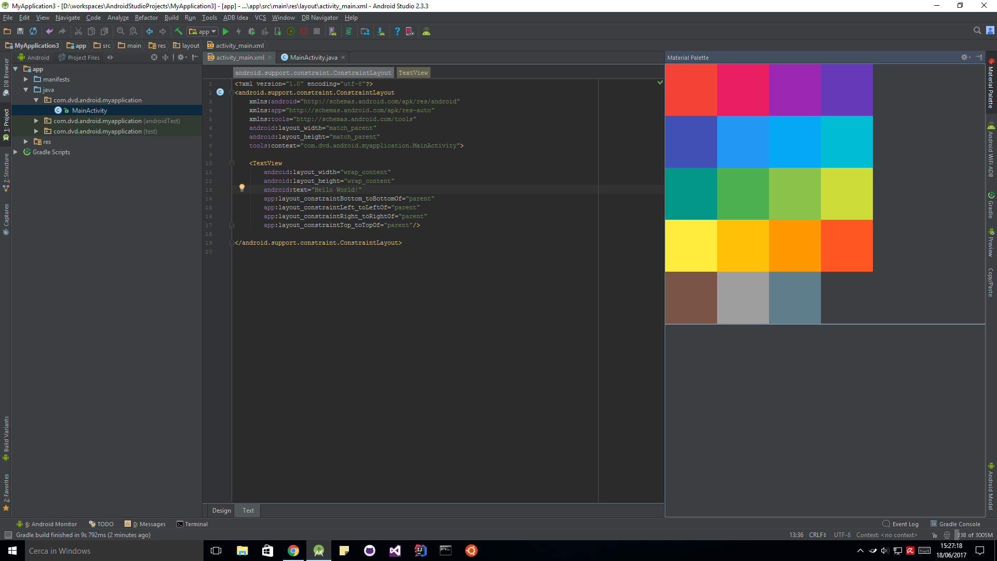This screenshot has width=997, height=561.
Task: Toggle the Gradle side panel button
Action: 991,206
